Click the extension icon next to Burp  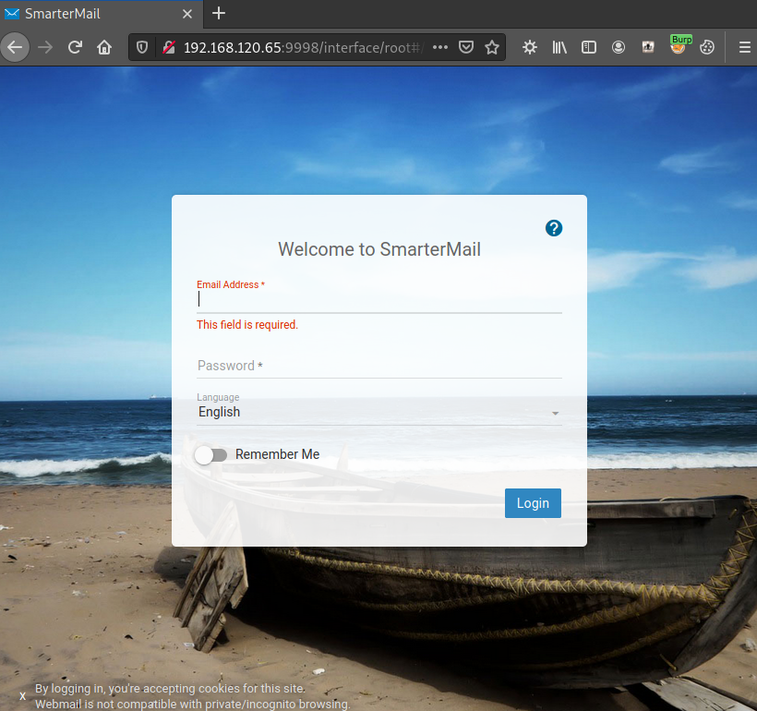click(648, 47)
